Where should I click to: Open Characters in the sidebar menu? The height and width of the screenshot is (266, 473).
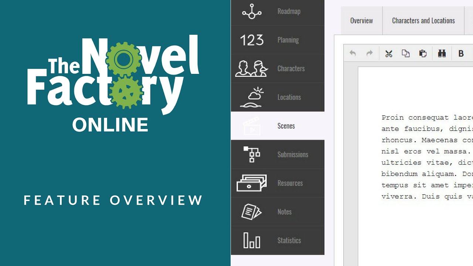tap(291, 68)
